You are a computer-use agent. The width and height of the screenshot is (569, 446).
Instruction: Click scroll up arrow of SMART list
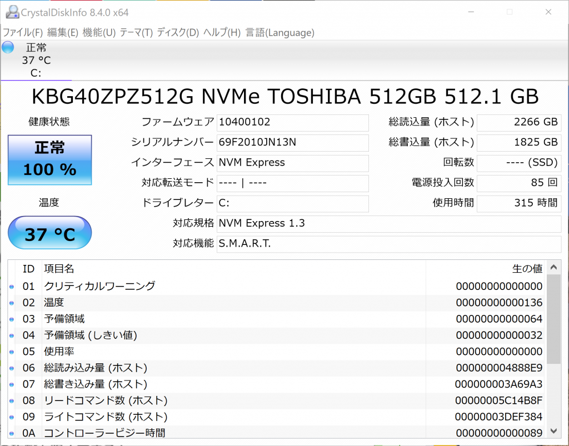coord(553,268)
